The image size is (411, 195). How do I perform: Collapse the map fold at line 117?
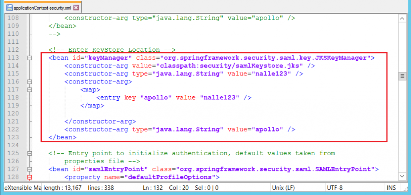(30, 89)
